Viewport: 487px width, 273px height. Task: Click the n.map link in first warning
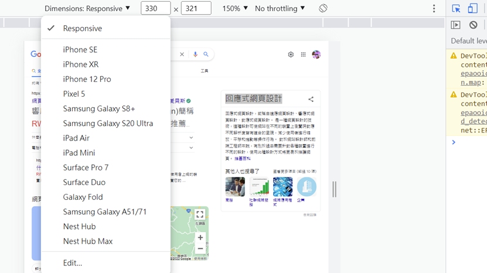pyautogui.click(x=471, y=83)
